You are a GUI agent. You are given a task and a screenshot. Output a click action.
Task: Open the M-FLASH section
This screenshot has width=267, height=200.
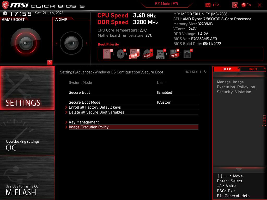click(27, 178)
